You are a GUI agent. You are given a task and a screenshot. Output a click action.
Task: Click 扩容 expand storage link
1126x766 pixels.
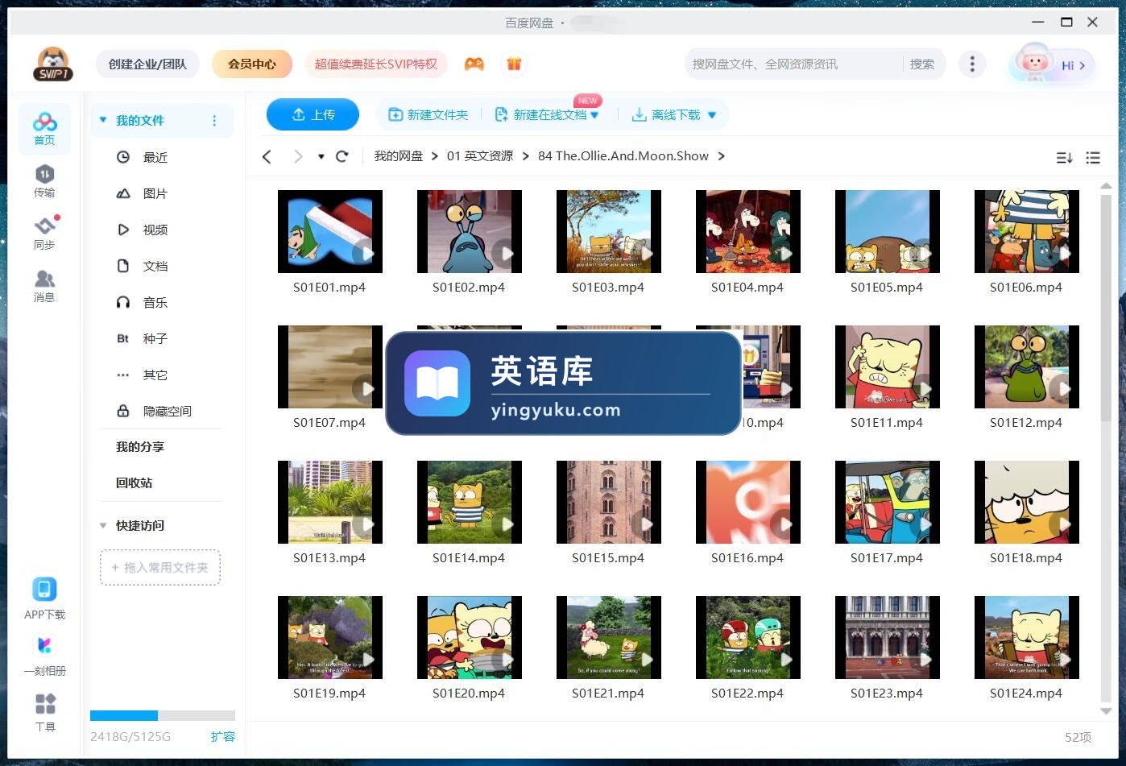pyautogui.click(x=223, y=736)
